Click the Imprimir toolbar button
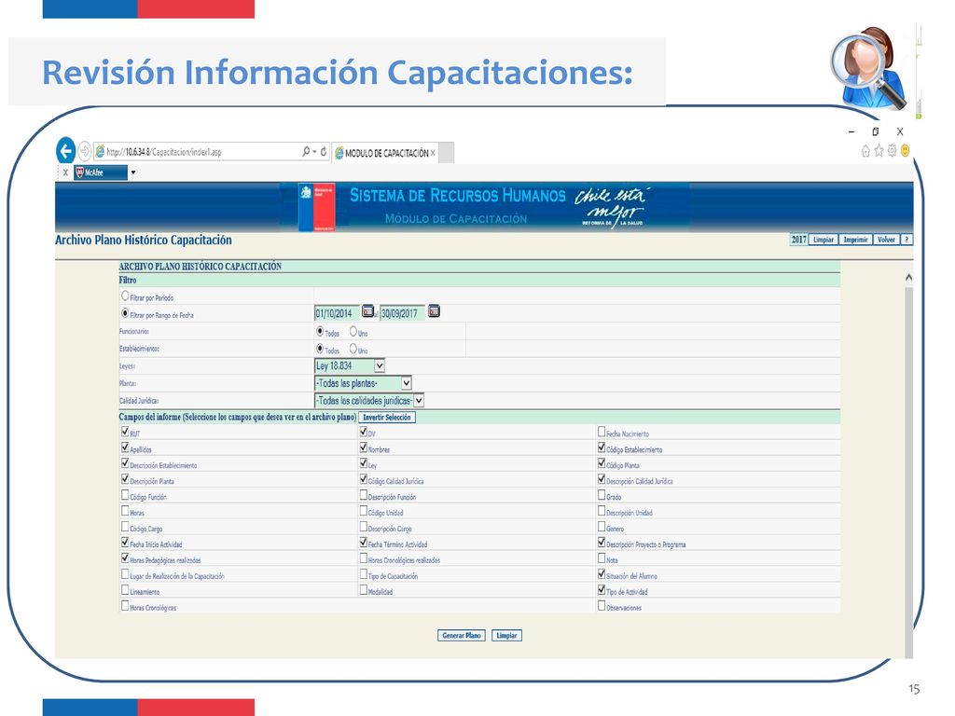 tap(856, 240)
